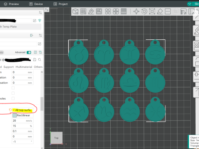The height and width of the screenshot is (149, 199).
Task: Select the Rotate tool
Action: click(x=144, y=12)
